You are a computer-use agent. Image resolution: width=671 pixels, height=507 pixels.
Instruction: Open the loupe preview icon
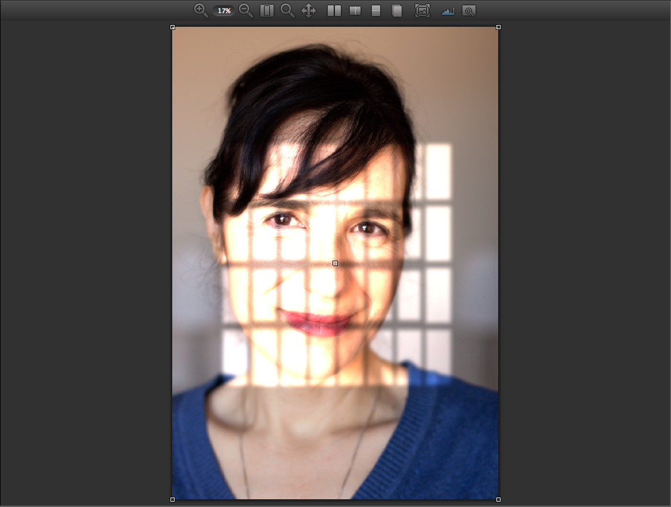tap(469, 11)
